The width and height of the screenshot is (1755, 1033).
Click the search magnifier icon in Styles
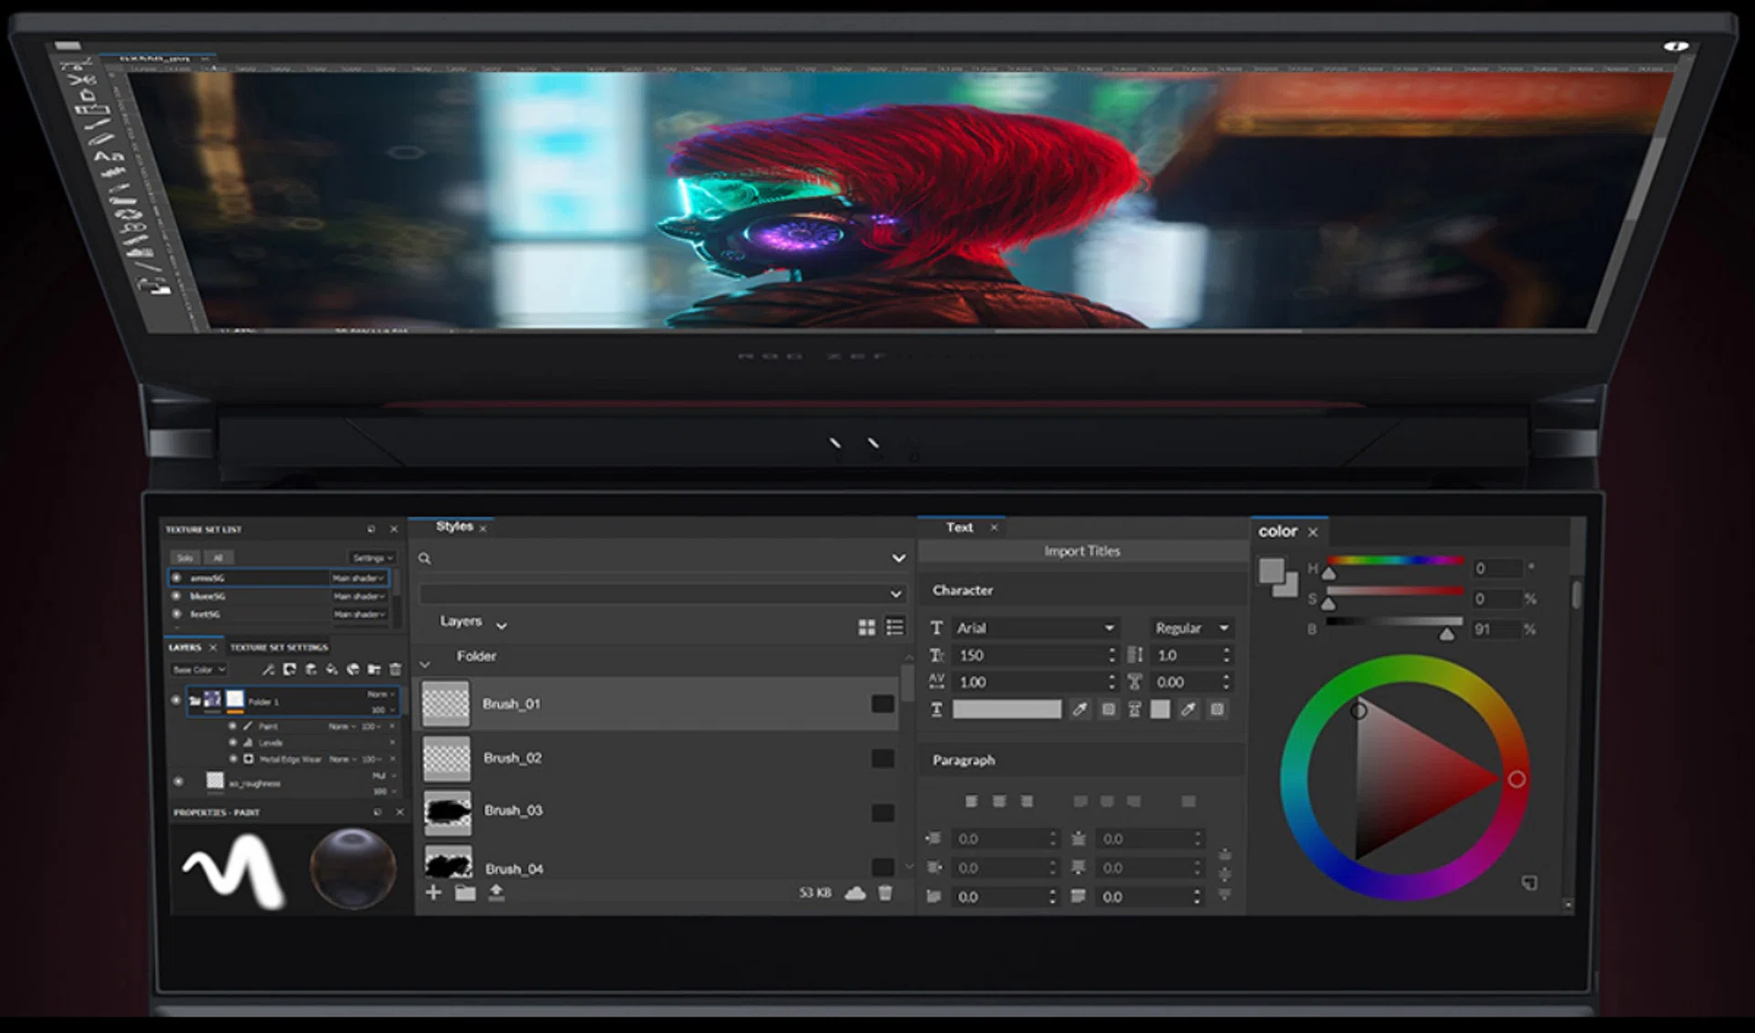click(425, 559)
